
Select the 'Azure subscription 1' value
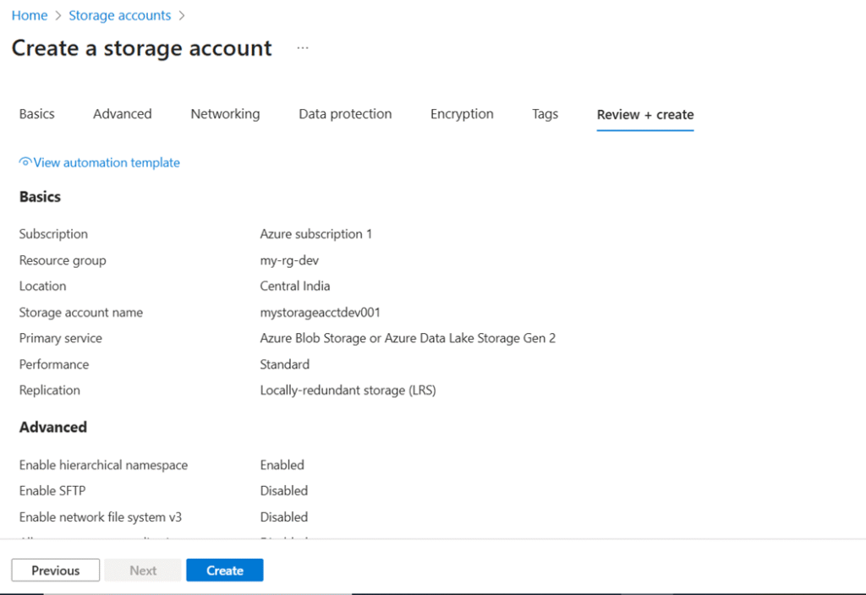pos(316,234)
